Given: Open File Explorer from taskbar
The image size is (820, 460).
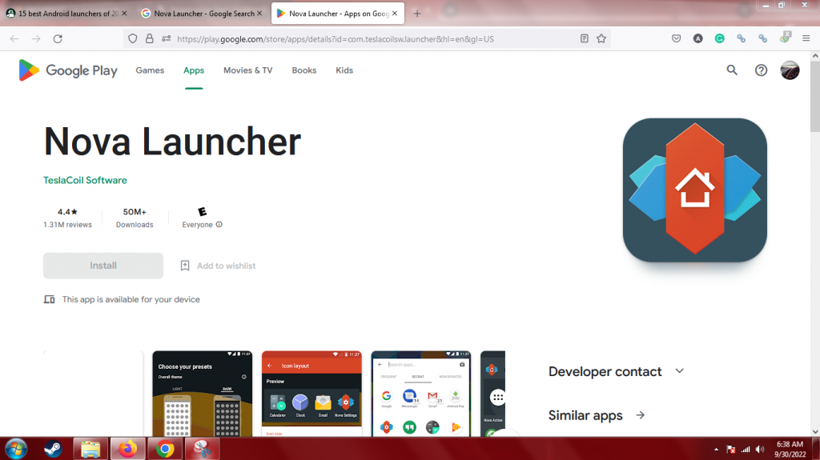Looking at the screenshot, I should 90,449.
